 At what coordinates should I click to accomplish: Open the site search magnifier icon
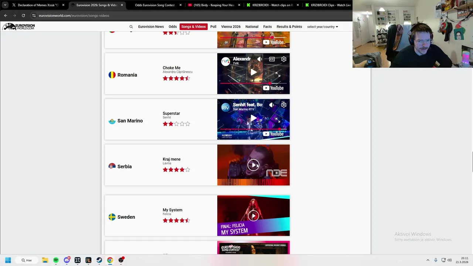131,27
